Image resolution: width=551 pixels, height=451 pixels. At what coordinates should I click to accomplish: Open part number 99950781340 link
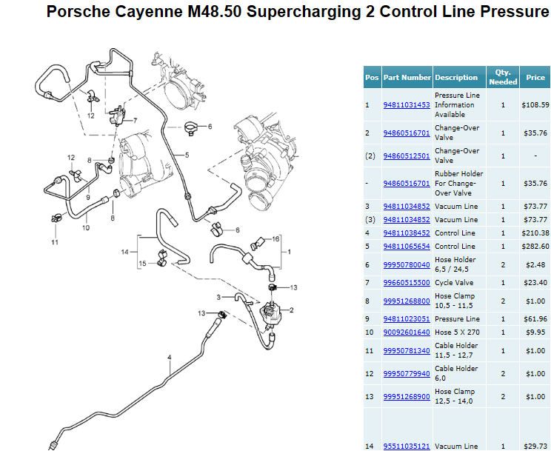click(x=407, y=351)
